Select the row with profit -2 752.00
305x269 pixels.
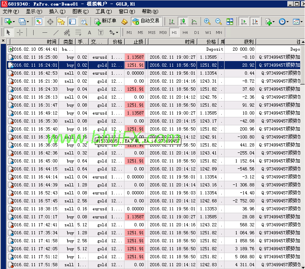click(154, 201)
